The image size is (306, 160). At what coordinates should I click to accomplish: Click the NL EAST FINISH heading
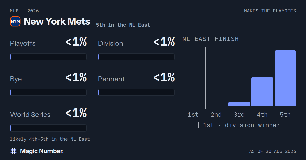point(211,39)
